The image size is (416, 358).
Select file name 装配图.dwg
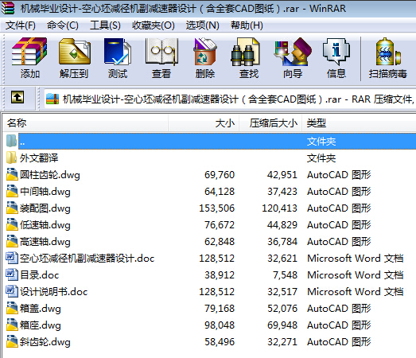45,208
